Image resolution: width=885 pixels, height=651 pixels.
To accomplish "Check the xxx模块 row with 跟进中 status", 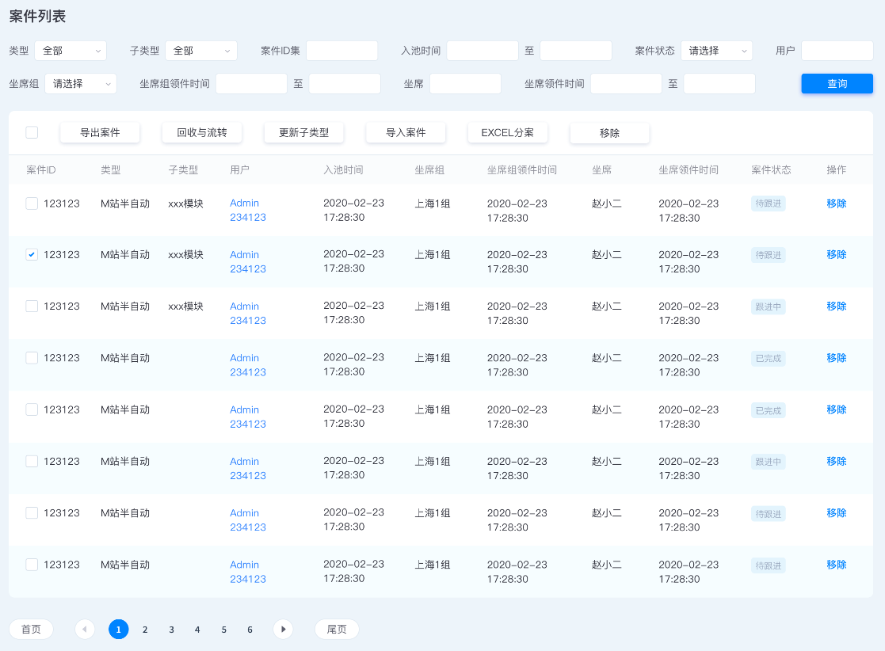I will pyautogui.click(x=32, y=306).
